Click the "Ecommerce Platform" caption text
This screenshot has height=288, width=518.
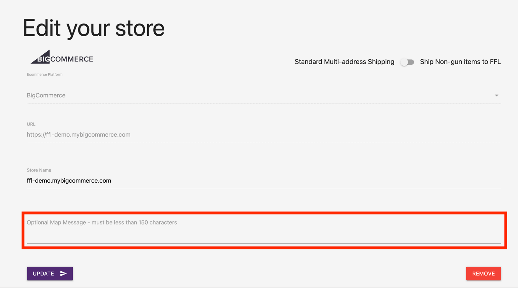(x=45, y=75)
